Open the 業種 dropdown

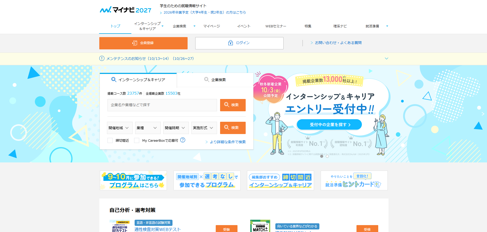coord(148,128)
